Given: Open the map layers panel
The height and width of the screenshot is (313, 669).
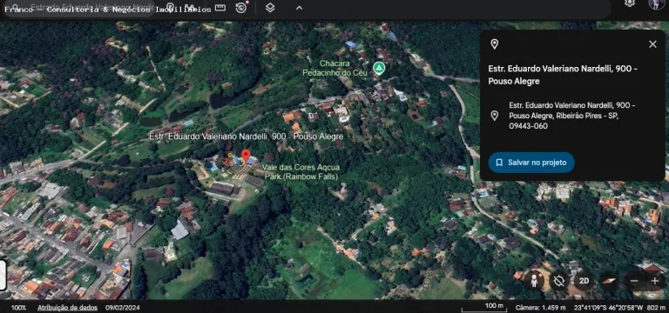Looking at the screenshot, I should coord(270,7).
